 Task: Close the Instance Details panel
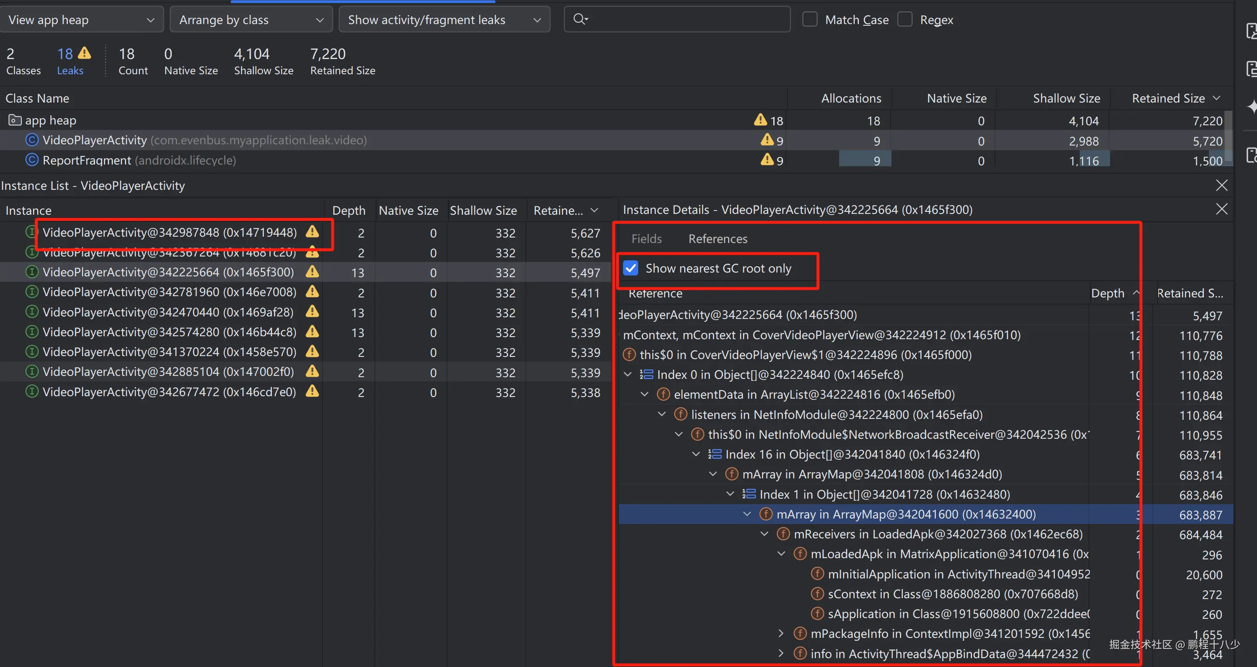pos(1222,209)
